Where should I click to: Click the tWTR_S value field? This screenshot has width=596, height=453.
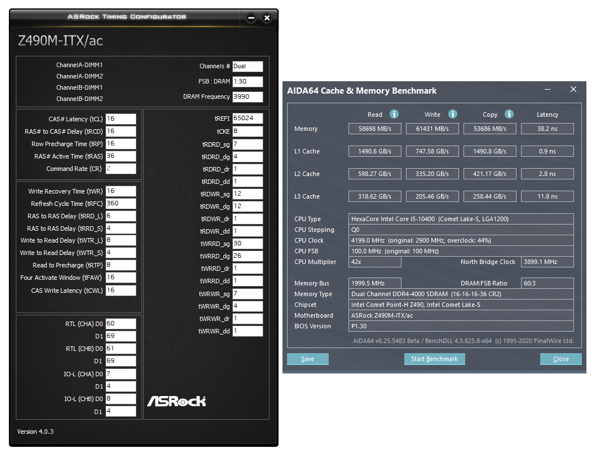pyautogui.click(x=121, y=253)
